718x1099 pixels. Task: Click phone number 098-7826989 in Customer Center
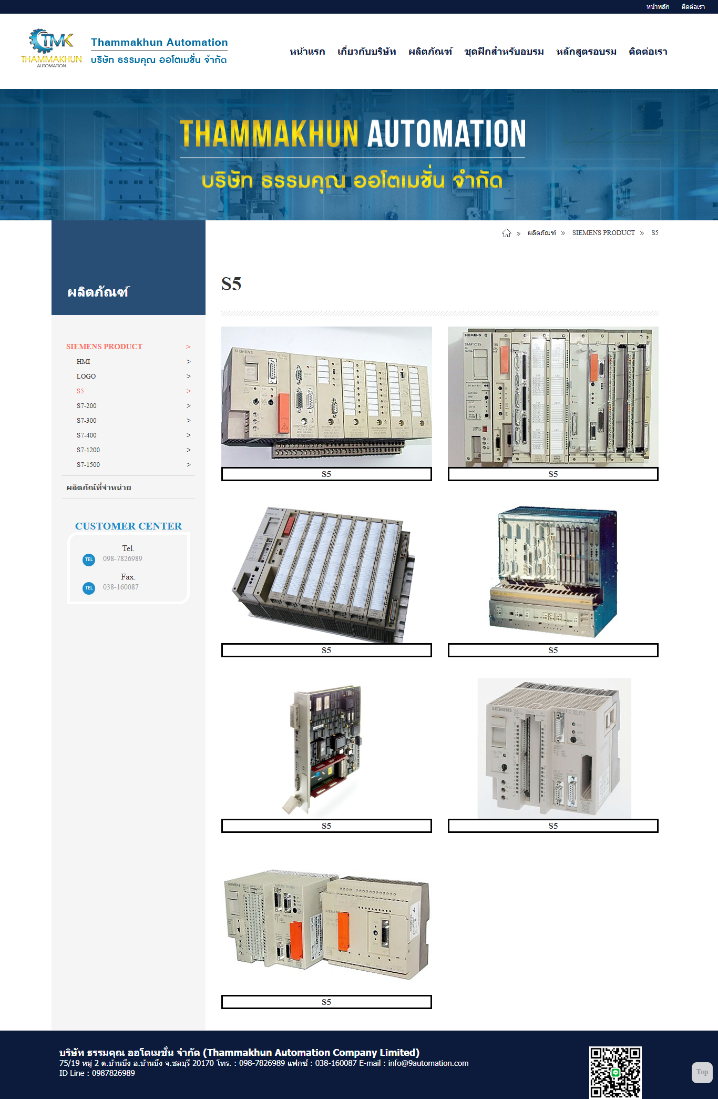(x=122, y=558)
